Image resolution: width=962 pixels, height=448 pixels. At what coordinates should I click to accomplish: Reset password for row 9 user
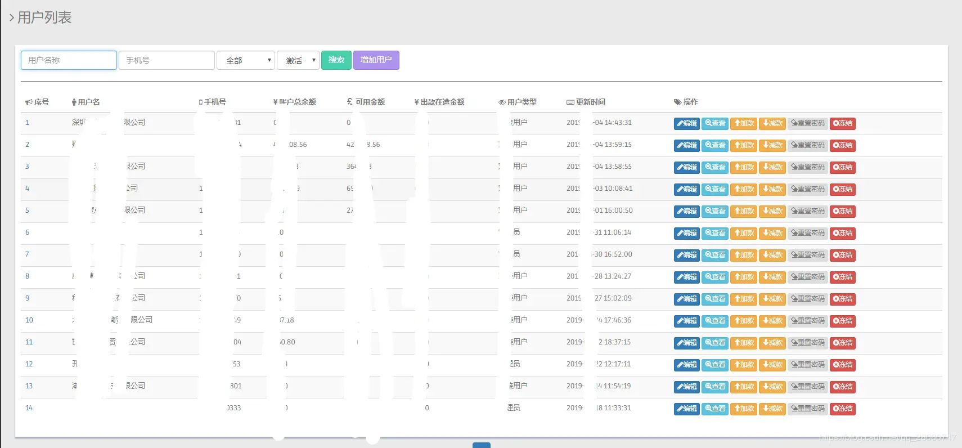[x=808, y=299]
